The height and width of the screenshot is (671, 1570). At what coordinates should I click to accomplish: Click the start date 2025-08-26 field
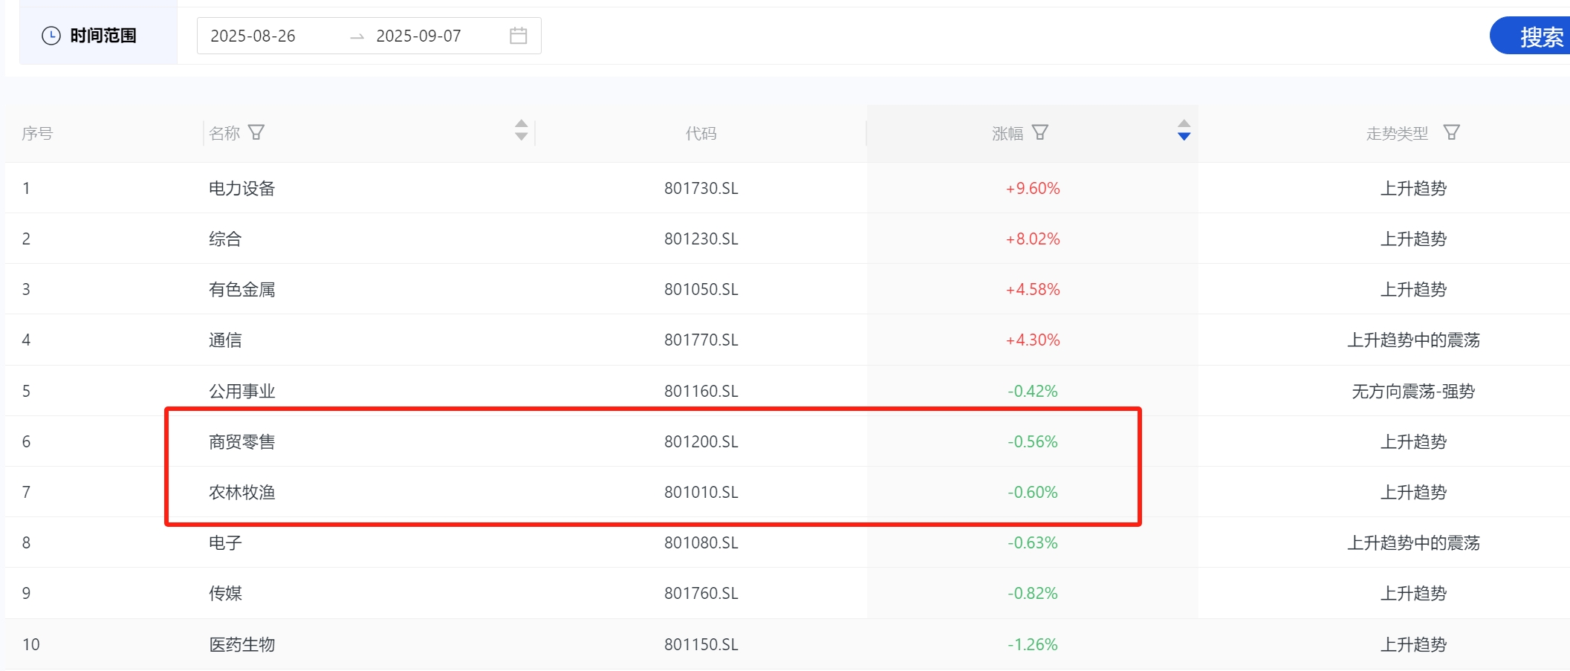click(x=253, y=36)
